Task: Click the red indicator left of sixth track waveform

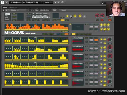Action: click(70, 80)
